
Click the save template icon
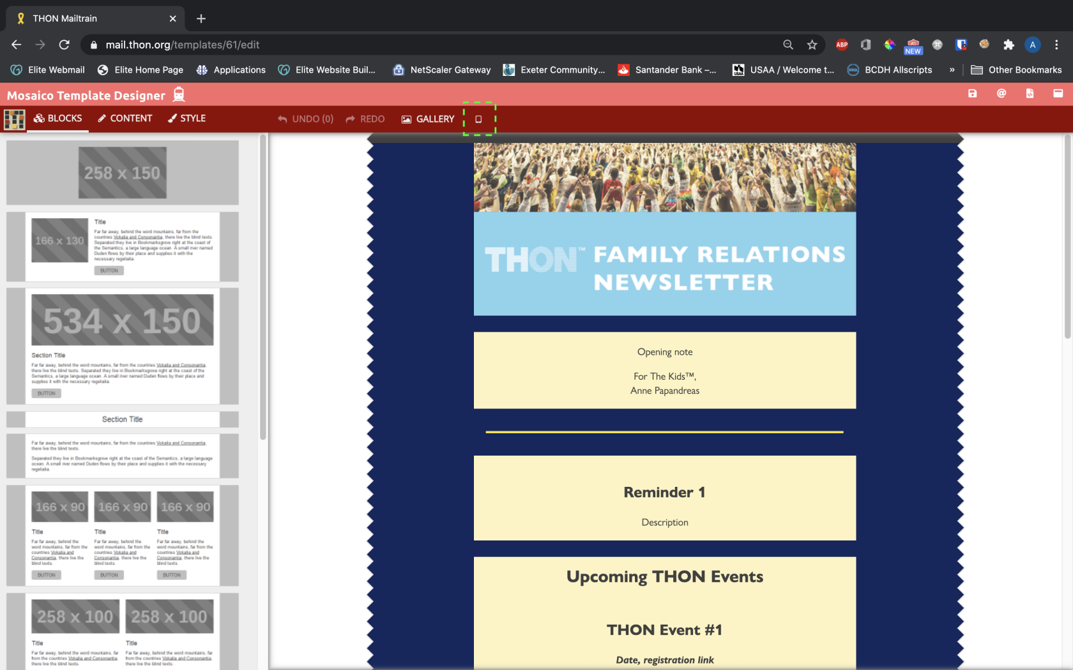tap(972, 94)
